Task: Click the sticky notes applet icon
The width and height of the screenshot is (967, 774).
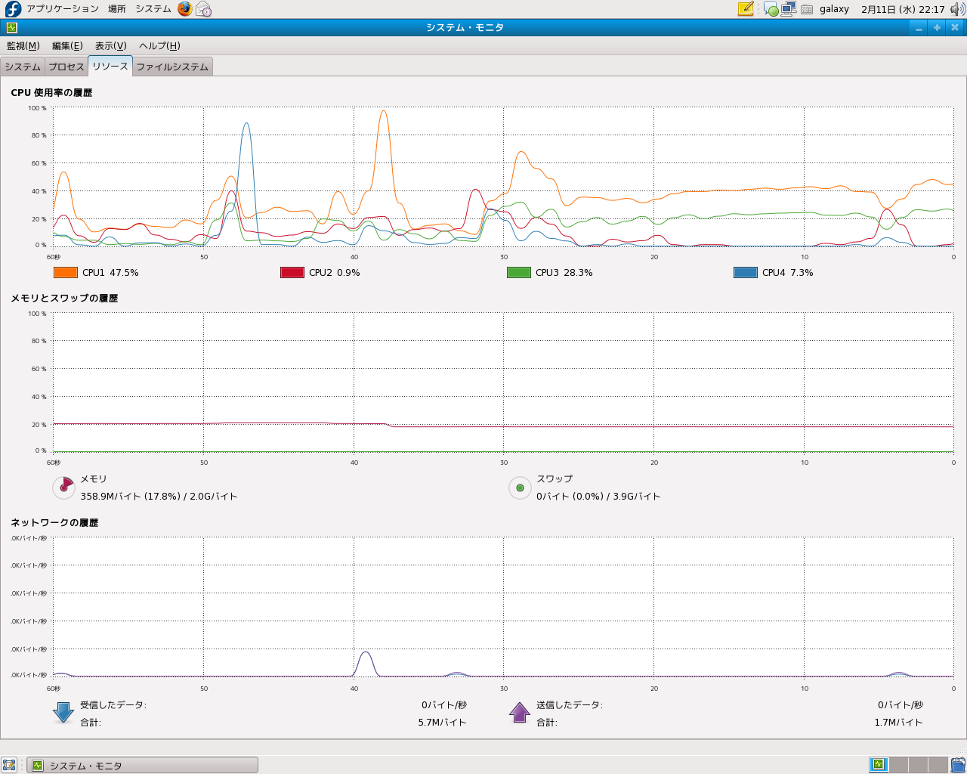Action: pyautogui.click(x=746, y=9)
